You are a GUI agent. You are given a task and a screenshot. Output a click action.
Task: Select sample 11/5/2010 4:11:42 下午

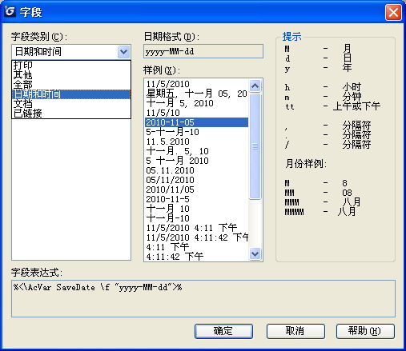(x=197, y=237)
